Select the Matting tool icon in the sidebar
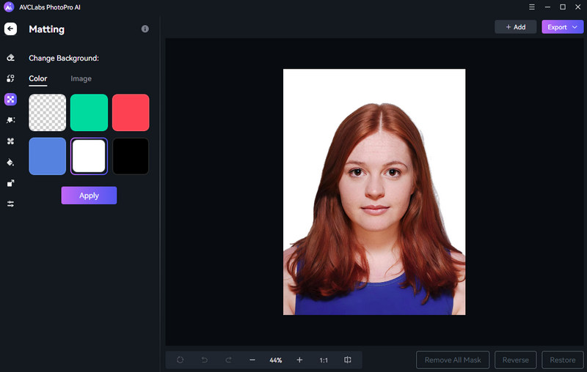Screen dimensions: 587x372 click(10, 99)
